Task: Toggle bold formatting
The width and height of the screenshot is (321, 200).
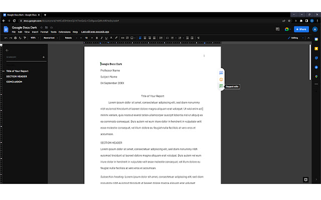Action: point(97,38)
